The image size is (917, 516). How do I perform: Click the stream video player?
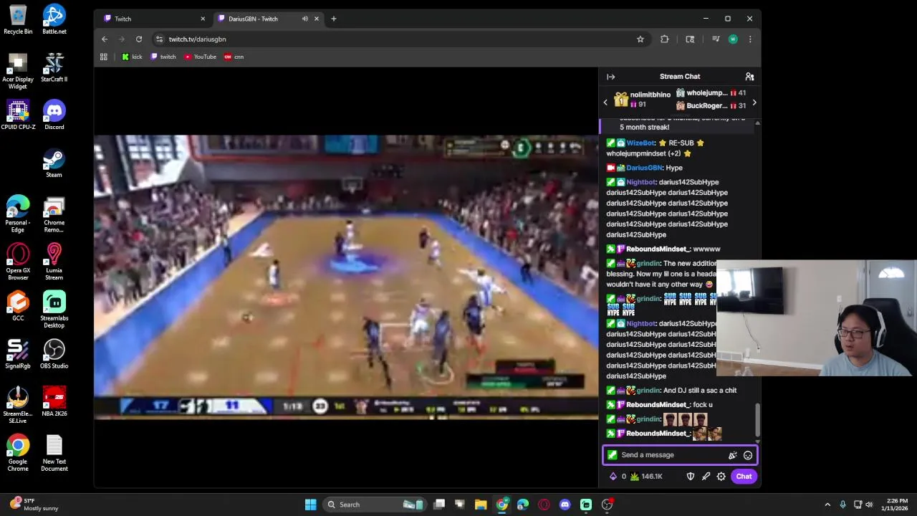click(346, 277)
